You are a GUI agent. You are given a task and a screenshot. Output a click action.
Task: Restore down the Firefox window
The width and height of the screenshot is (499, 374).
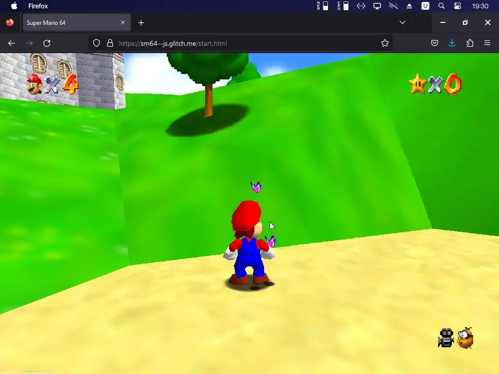pyautogui.click(x=465, y=22)
